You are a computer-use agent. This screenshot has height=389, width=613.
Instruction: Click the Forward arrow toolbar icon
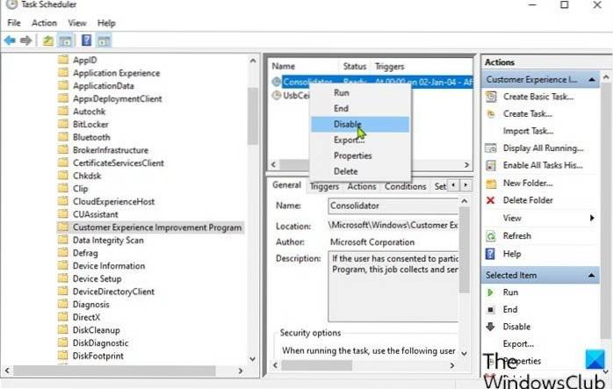tap(25, 40)
